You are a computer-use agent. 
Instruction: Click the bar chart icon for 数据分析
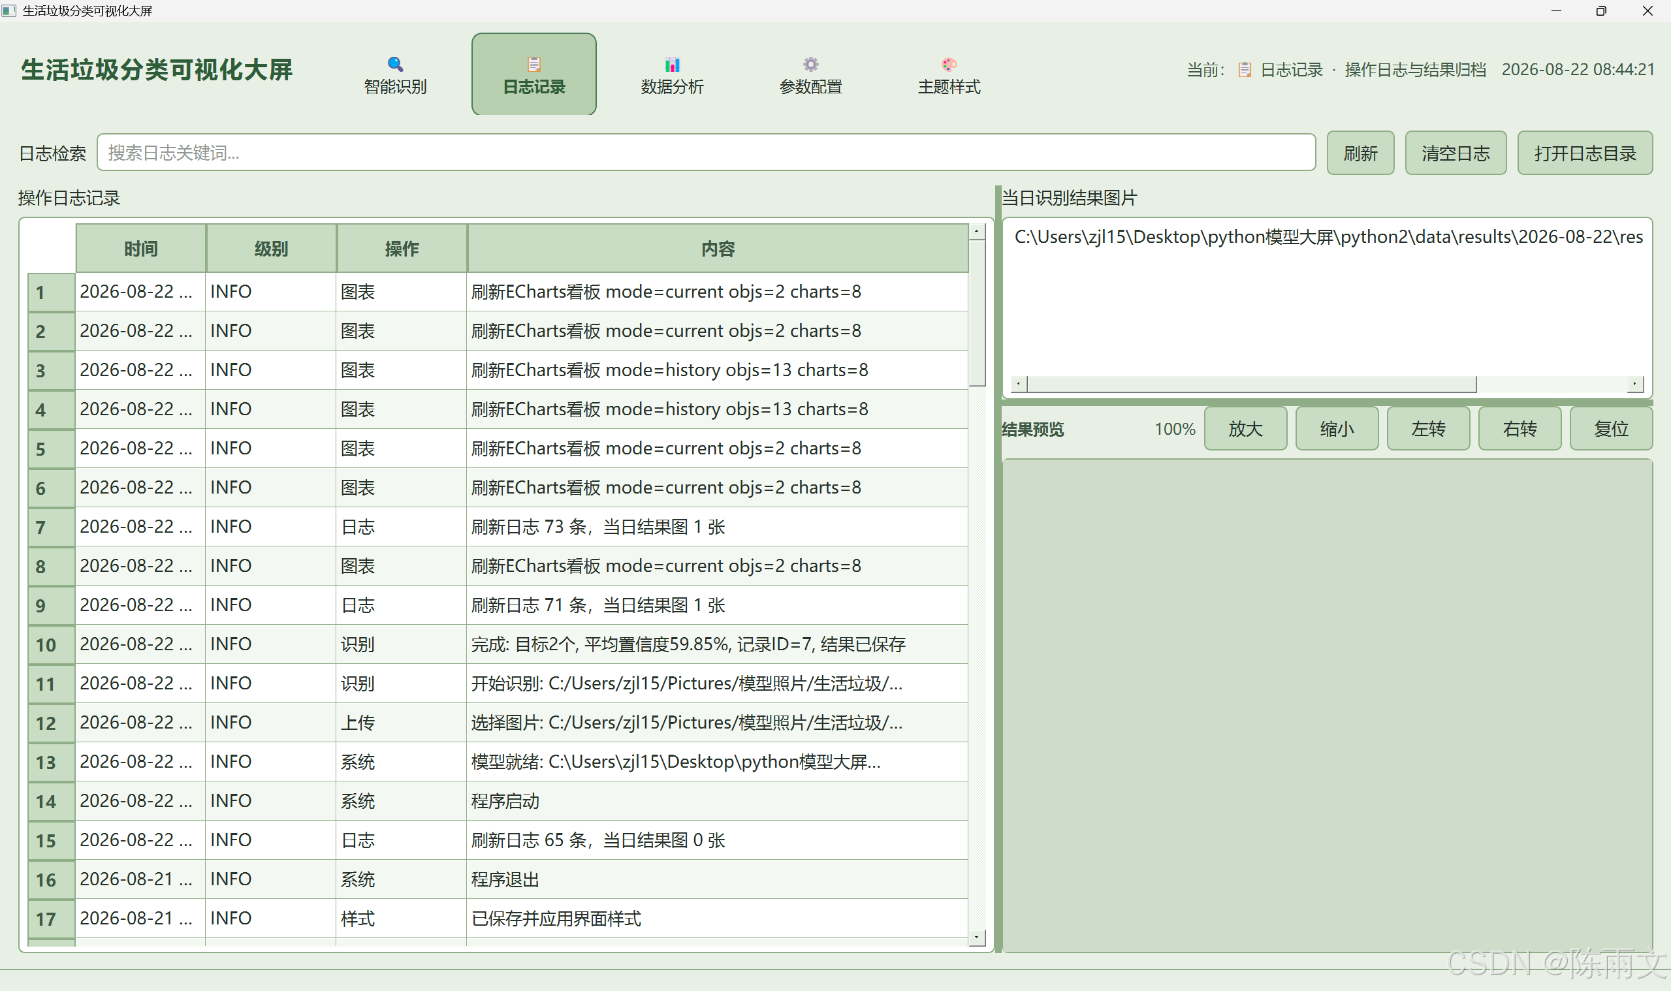coord(672,64)
